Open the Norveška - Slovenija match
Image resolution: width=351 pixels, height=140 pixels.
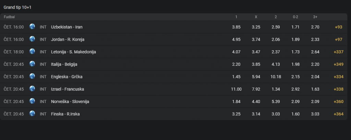point(70,102)
